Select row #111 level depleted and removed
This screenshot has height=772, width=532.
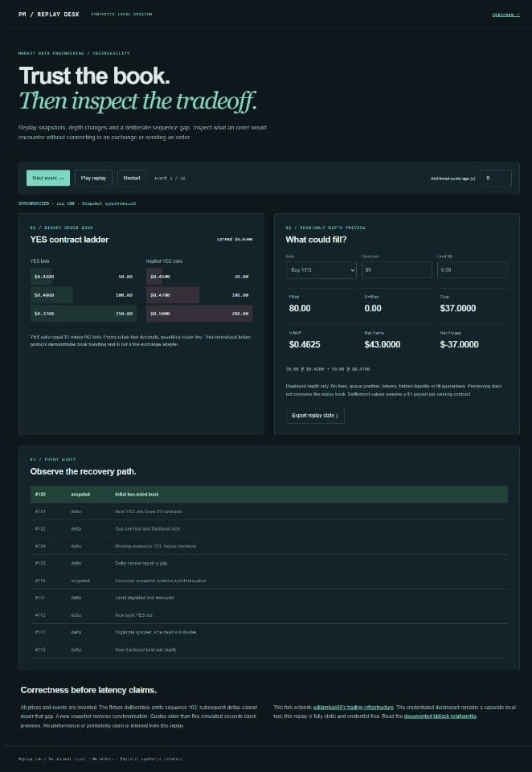click(x=268, y=597)
